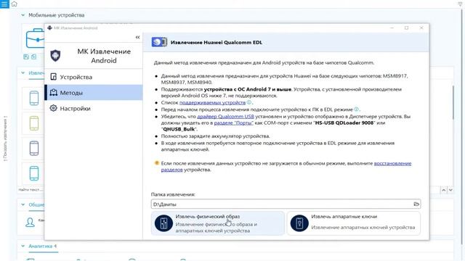Open the Общие tab label
The height and width of the screenshot is (261, 465).
[x=36, y=204]
